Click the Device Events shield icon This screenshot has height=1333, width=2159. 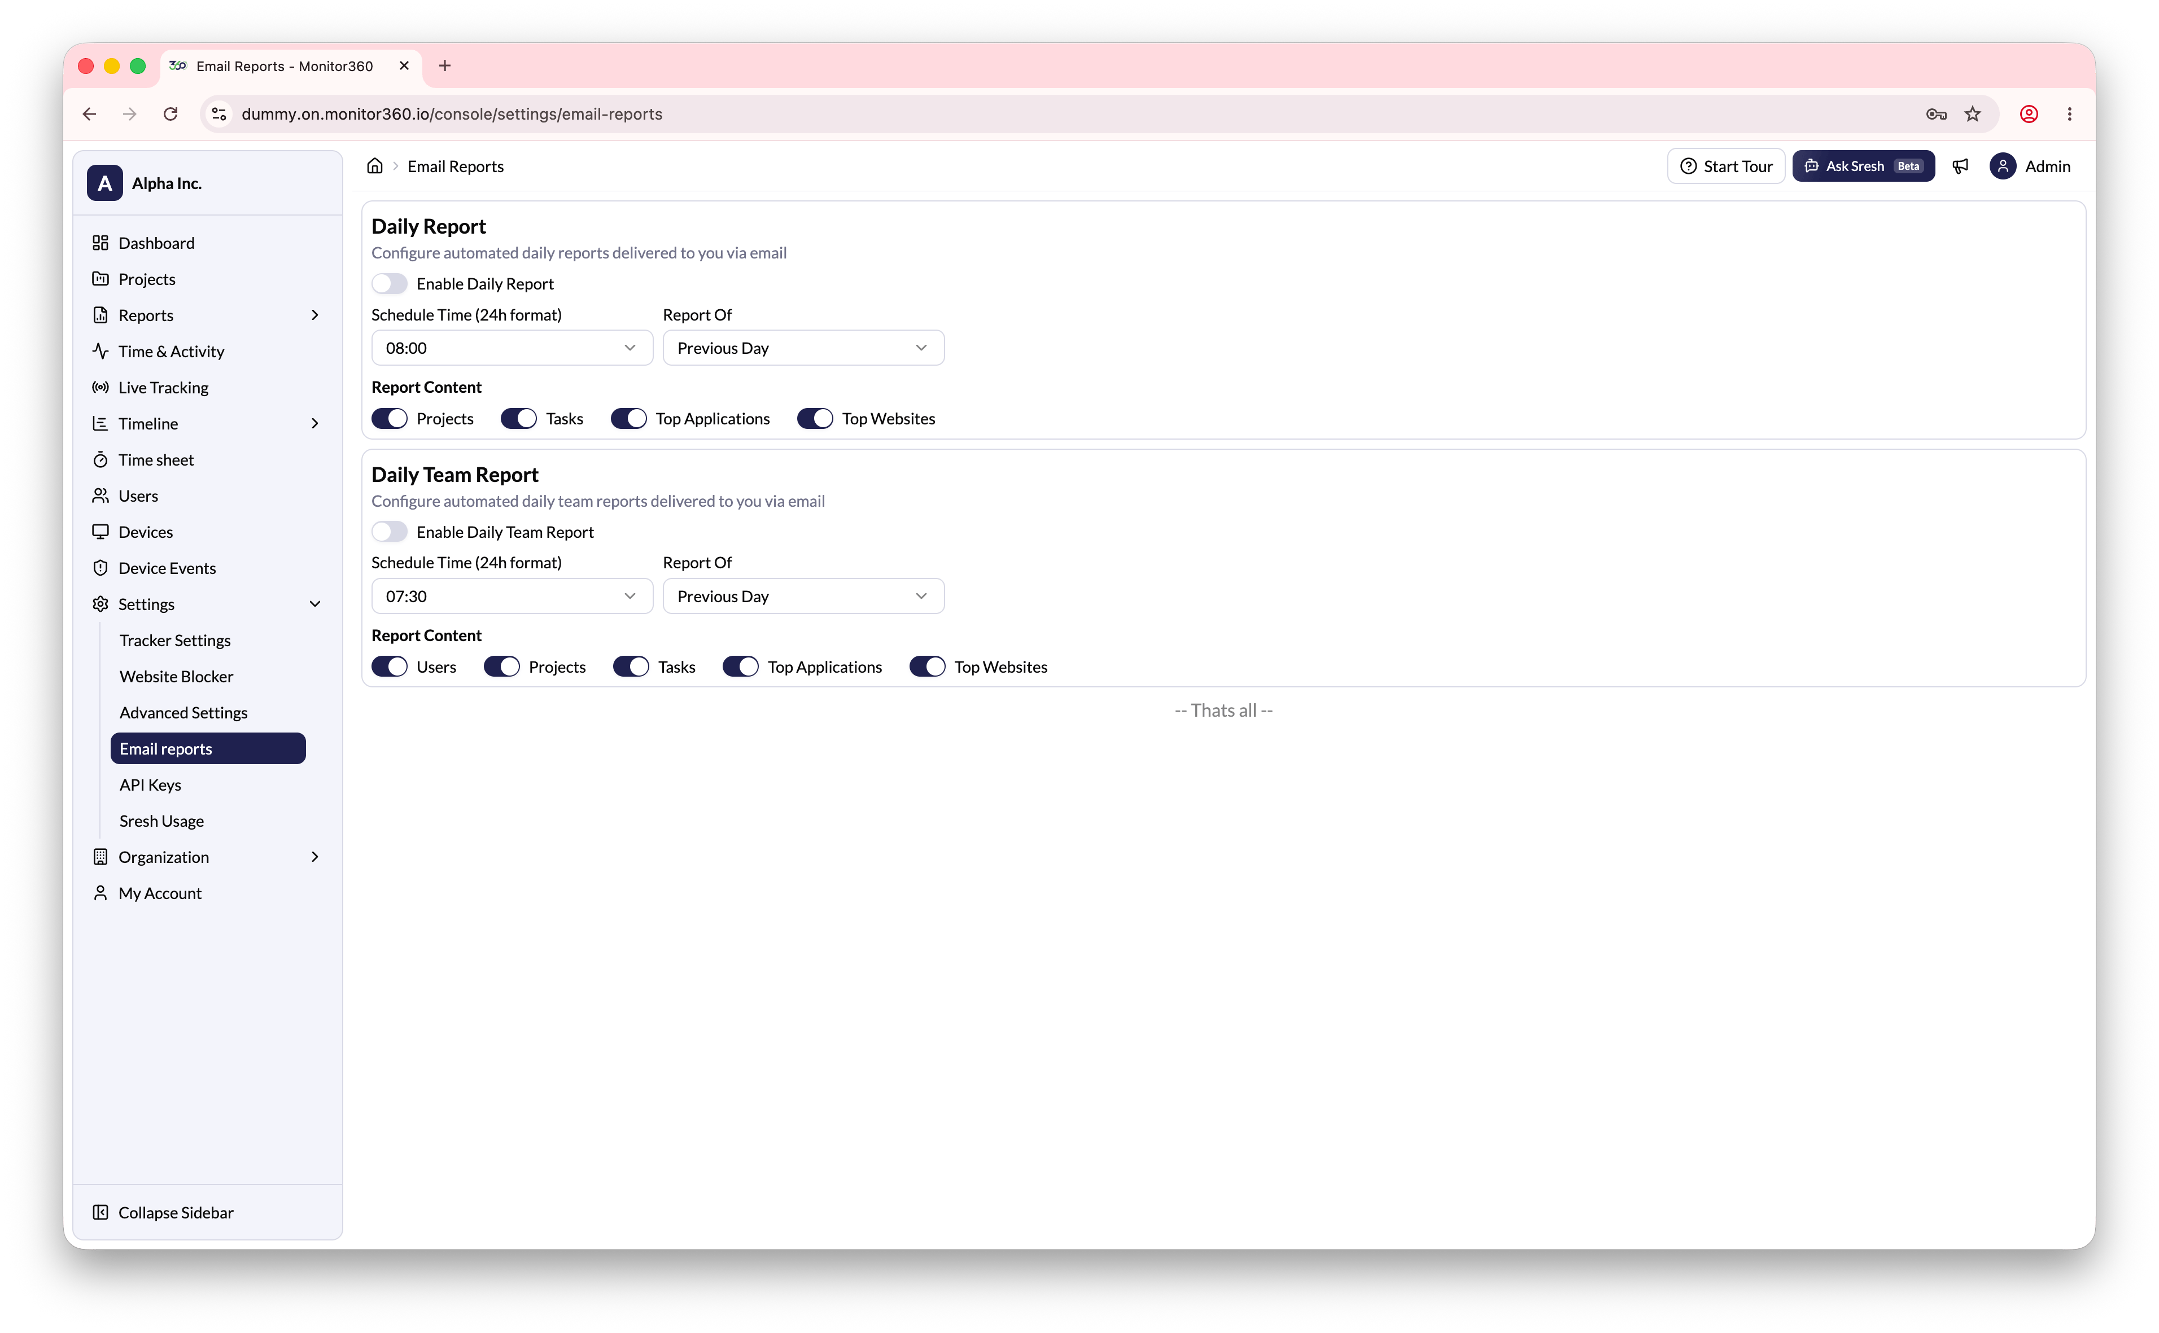[100, 568]
